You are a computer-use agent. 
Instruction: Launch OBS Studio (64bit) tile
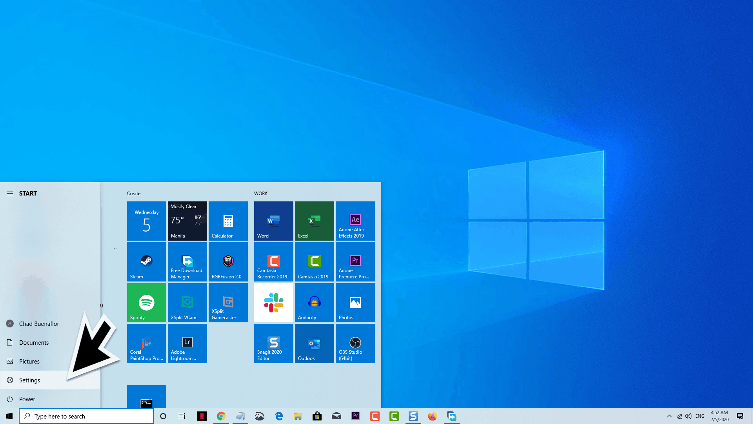355,344
